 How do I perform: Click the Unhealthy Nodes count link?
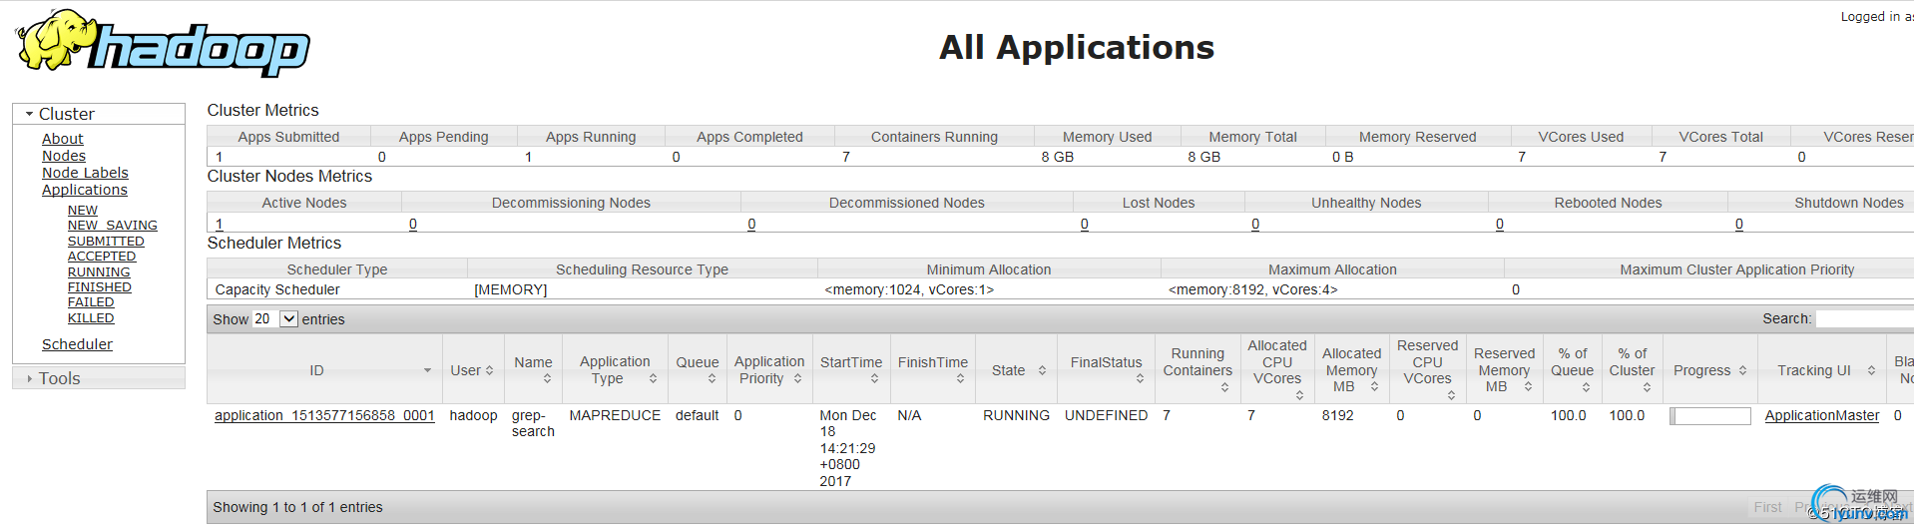pos(1255,224)
